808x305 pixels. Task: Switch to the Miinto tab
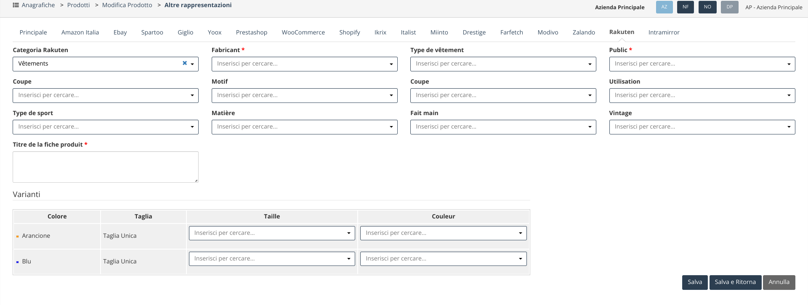(439, 32)
